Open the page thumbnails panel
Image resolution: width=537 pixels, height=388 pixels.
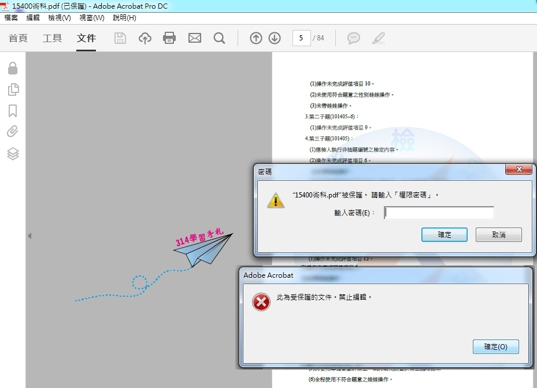coord(13,89)
